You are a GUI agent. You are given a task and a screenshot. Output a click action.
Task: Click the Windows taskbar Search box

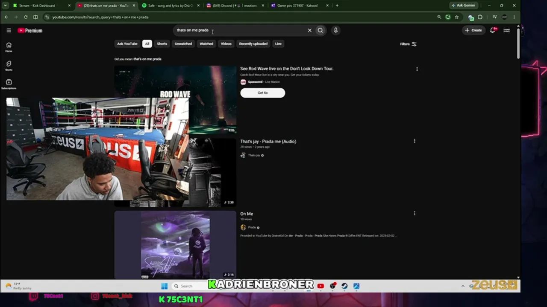coord(189,286)
